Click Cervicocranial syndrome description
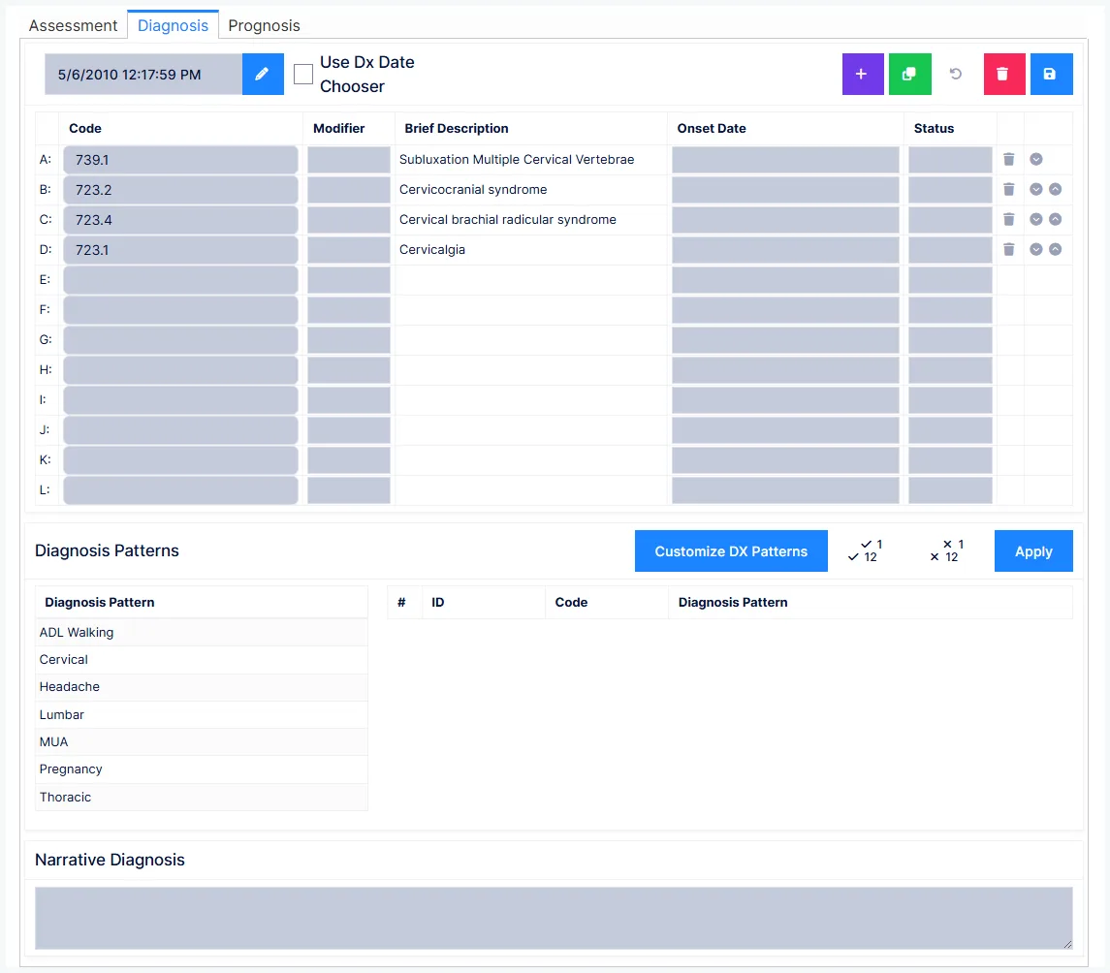This screenshot has height=973, width=1110. click(473, 189)
